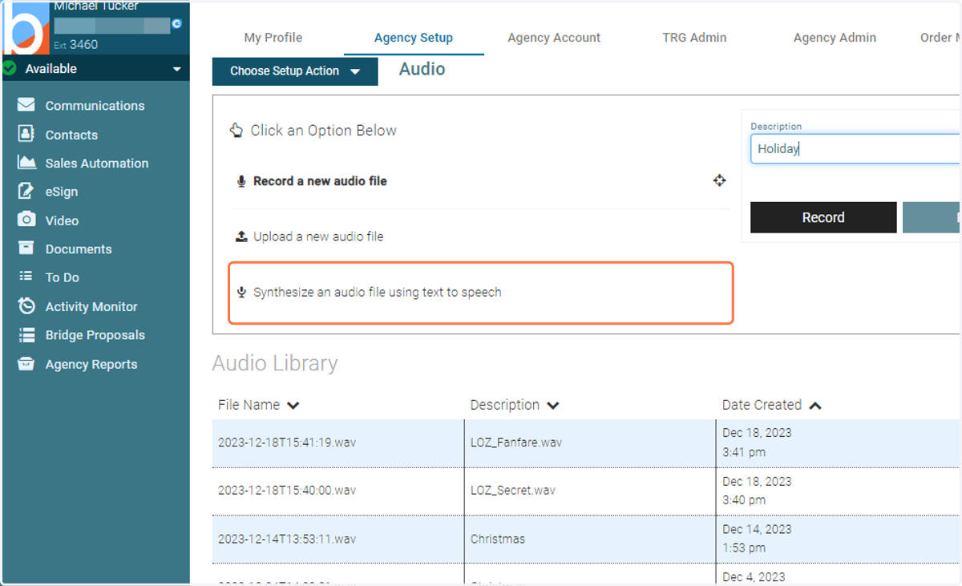Click the Dec 18, 2023 3:40 pm date cell
The height and width of the screenshot is (586, 962).
[837, 491]
